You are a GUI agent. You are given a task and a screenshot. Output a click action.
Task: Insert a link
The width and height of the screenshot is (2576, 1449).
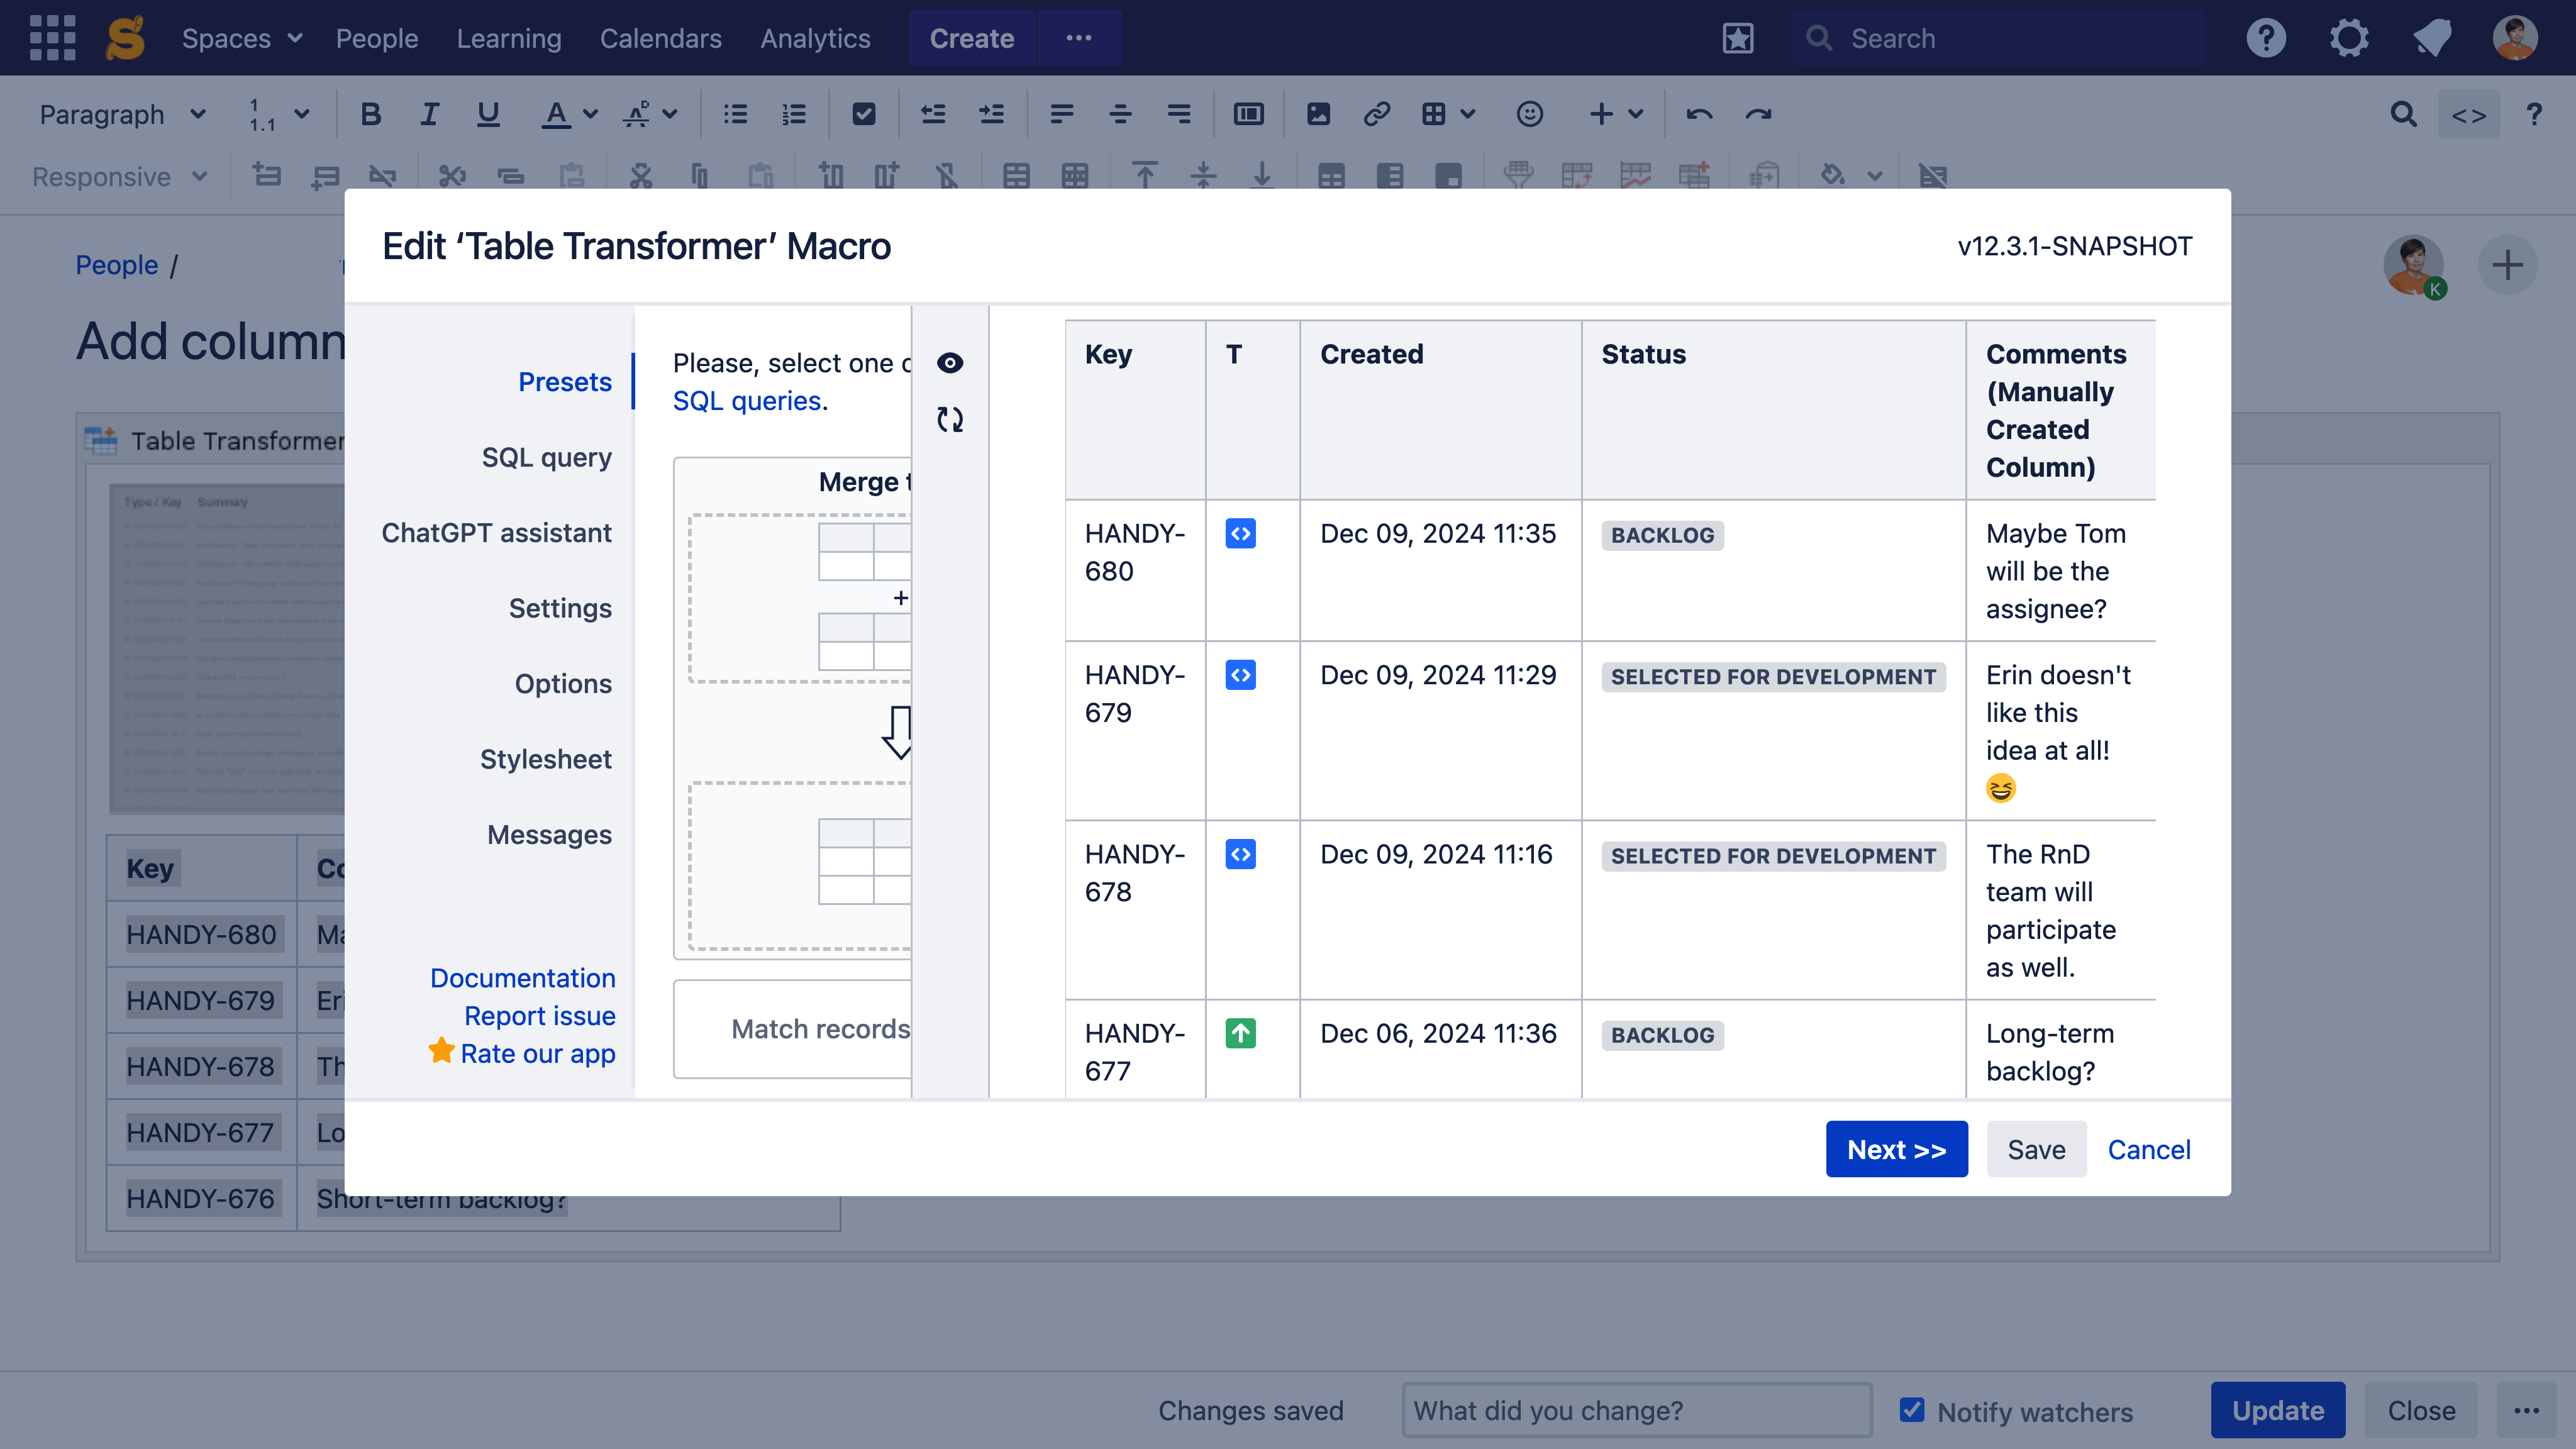pos(1377,114)
